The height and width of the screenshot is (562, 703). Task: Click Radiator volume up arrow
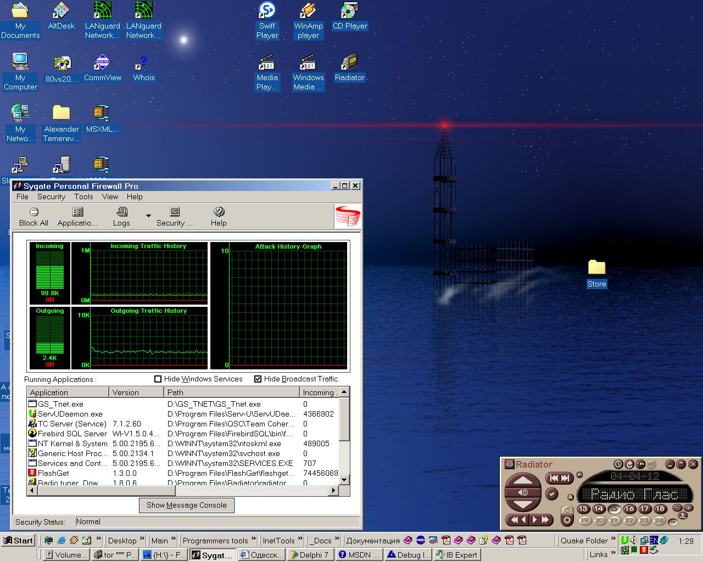click(x=522, y=480)
